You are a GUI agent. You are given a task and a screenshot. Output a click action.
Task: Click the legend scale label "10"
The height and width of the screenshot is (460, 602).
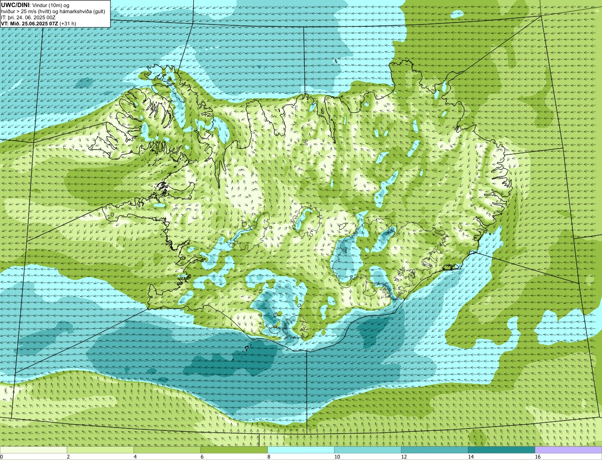pyautogui.click(x=337, y=457)
